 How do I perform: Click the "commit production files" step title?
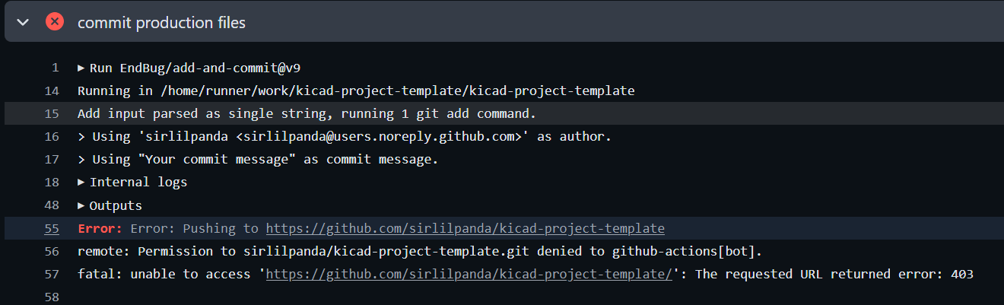point(161,23)
